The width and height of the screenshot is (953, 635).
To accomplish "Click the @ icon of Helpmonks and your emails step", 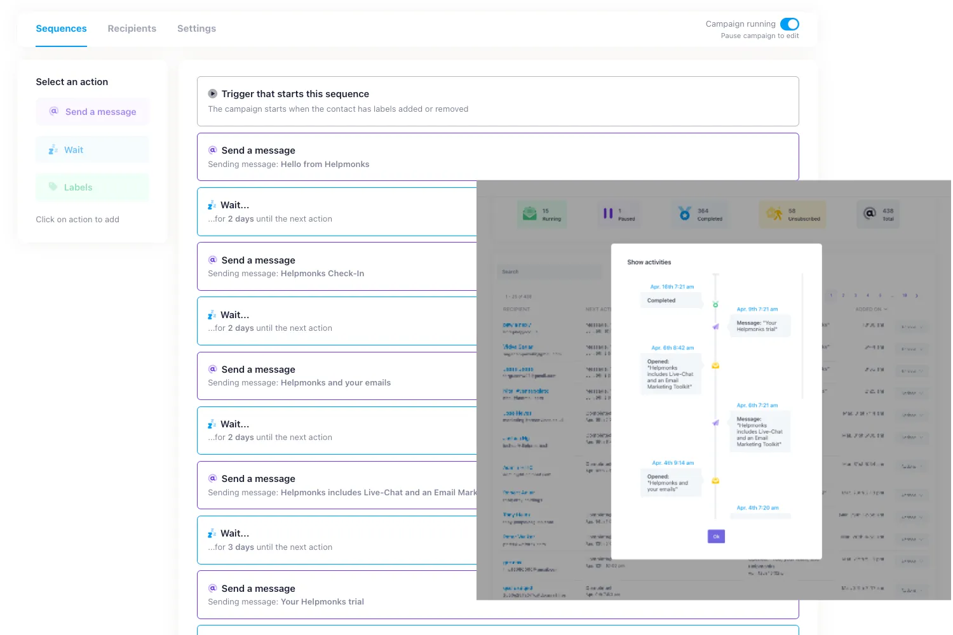I will pos(213,369).
